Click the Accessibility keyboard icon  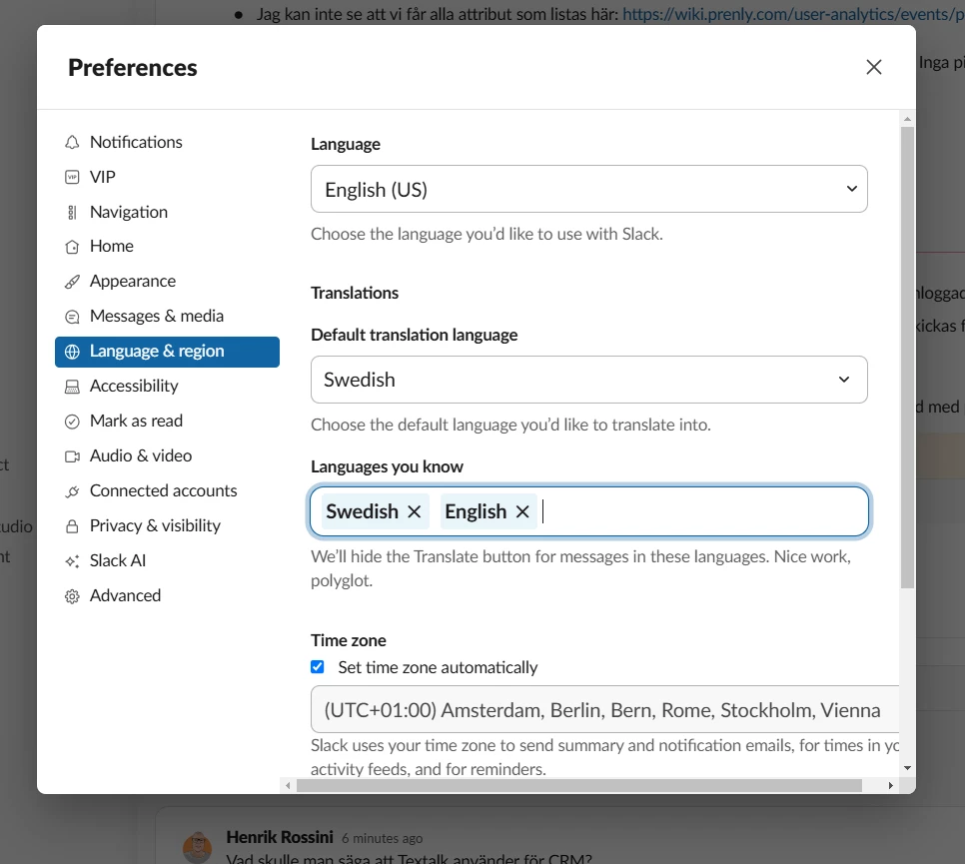72,387
